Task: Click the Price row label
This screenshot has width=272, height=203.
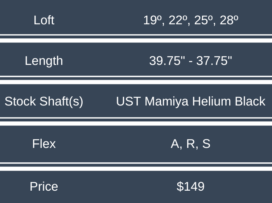Action: (x=44, y=186)
